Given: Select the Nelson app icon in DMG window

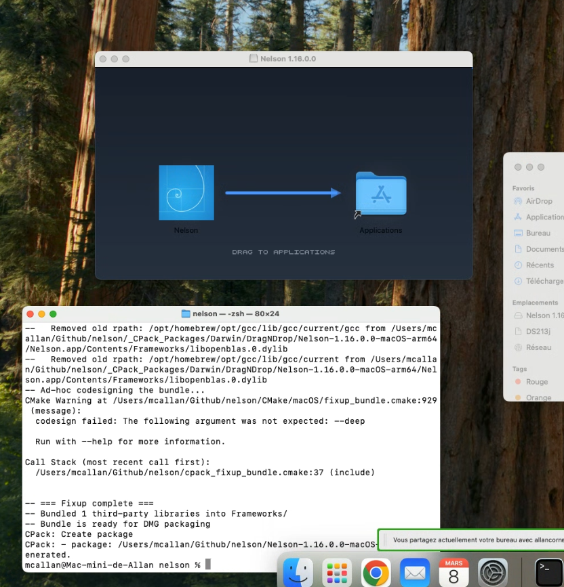Looking at the screenshot, I should click(x=186, y=192).
